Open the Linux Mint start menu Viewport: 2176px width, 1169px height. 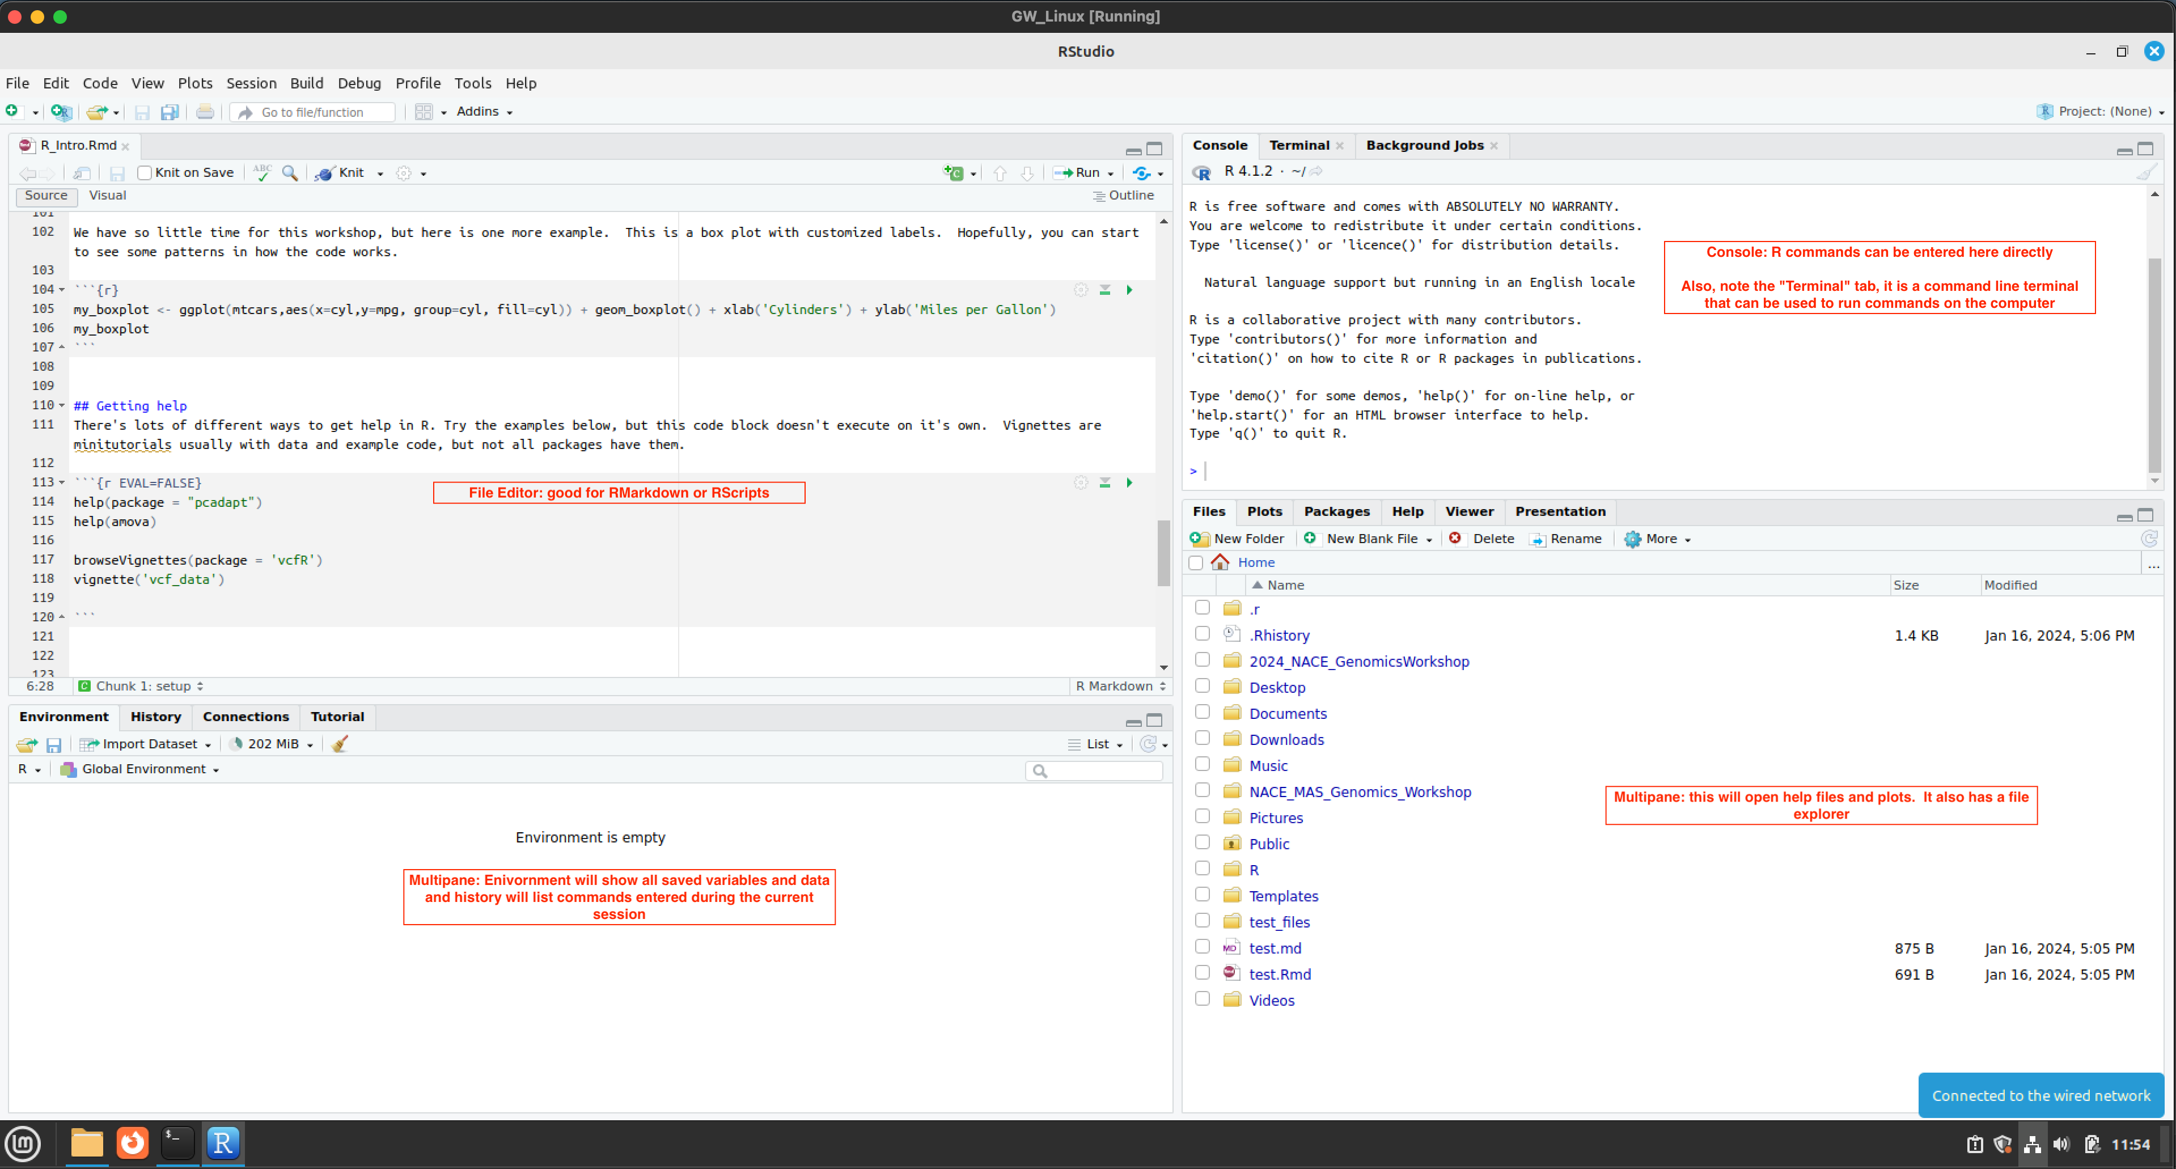tap(23, 1143)
